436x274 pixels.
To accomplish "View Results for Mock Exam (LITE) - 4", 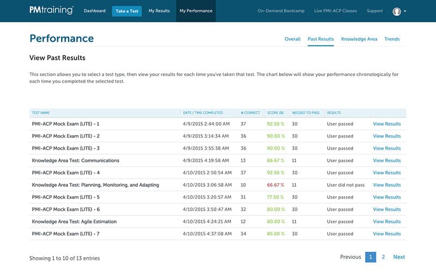I will point(387,173).
